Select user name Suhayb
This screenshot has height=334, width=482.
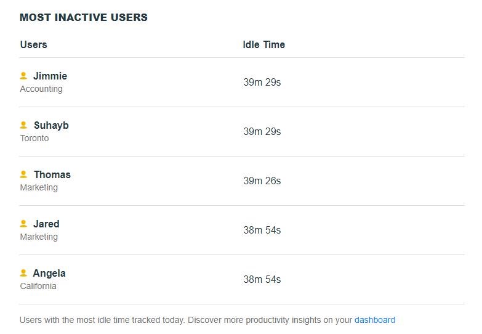pos(51,125)
